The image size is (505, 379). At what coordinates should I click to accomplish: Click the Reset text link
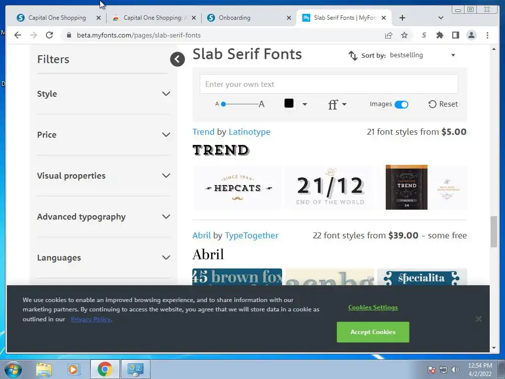[448, 104]
